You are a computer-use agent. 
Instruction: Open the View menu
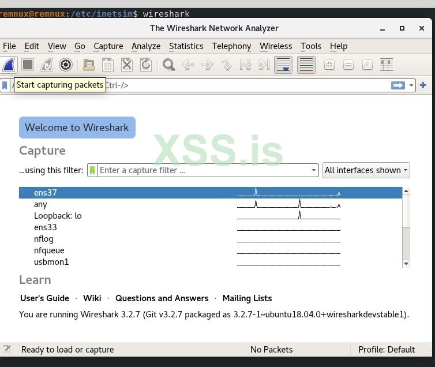57,46
